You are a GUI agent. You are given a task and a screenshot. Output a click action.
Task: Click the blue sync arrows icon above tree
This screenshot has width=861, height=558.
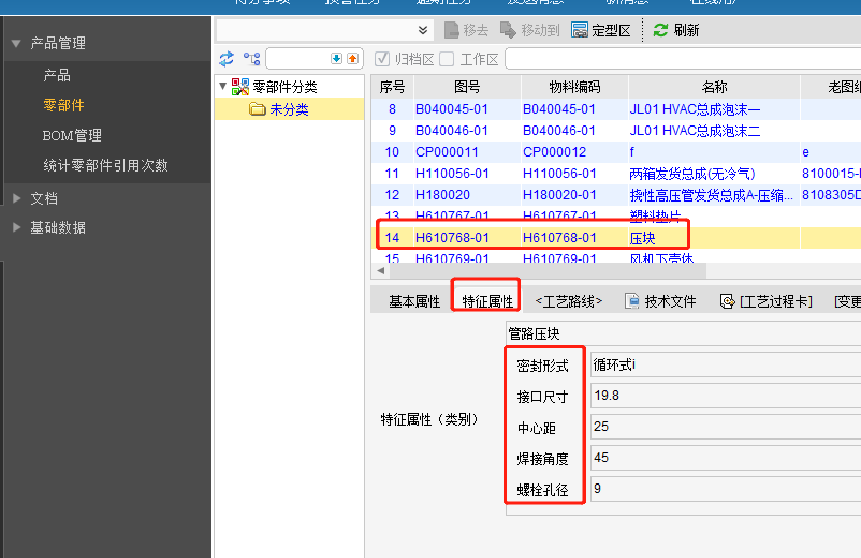[227, 58]
